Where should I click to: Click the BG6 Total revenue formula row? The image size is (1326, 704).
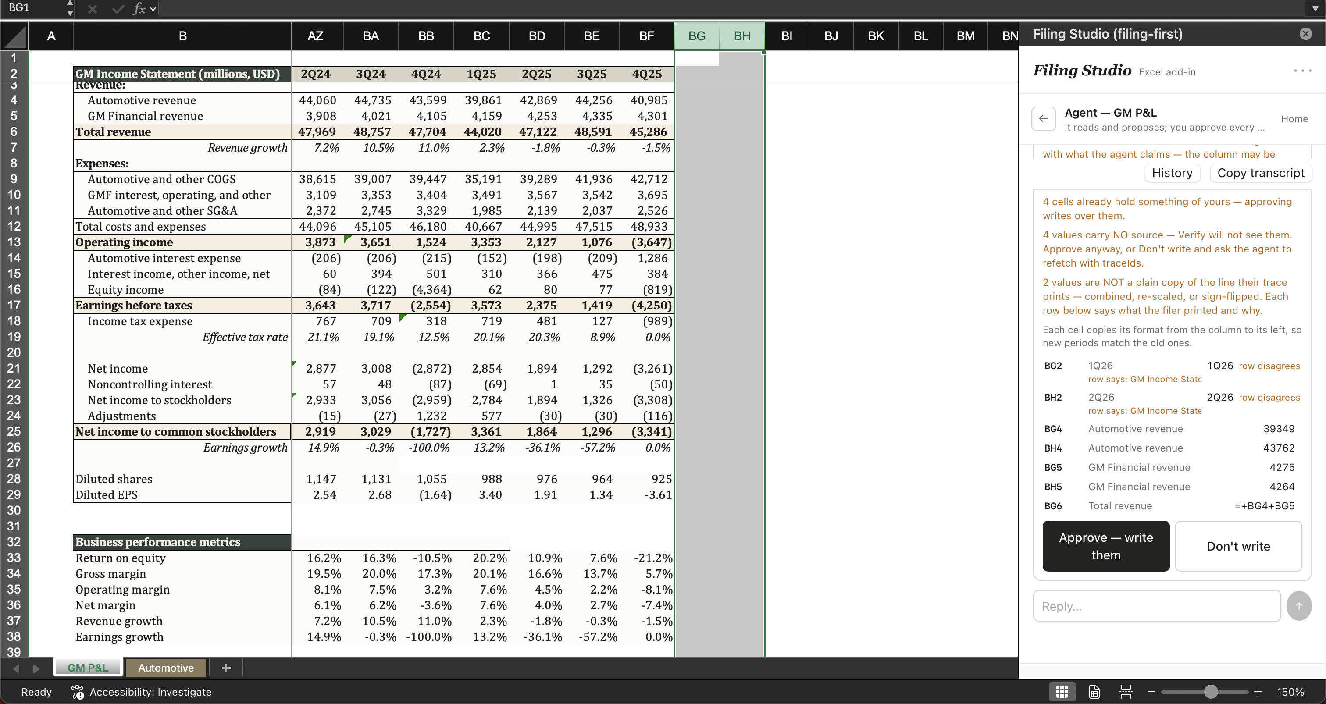click(1172, 506)
